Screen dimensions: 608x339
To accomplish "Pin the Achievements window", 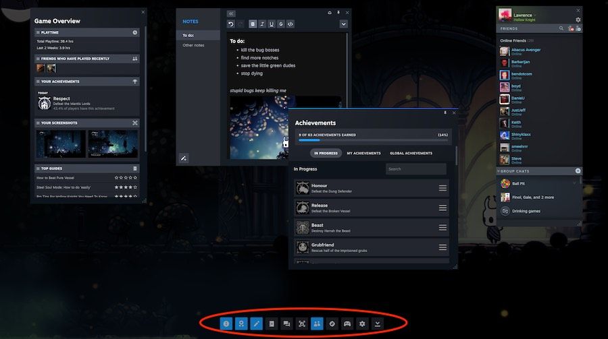I will click(x=445, y=113).
